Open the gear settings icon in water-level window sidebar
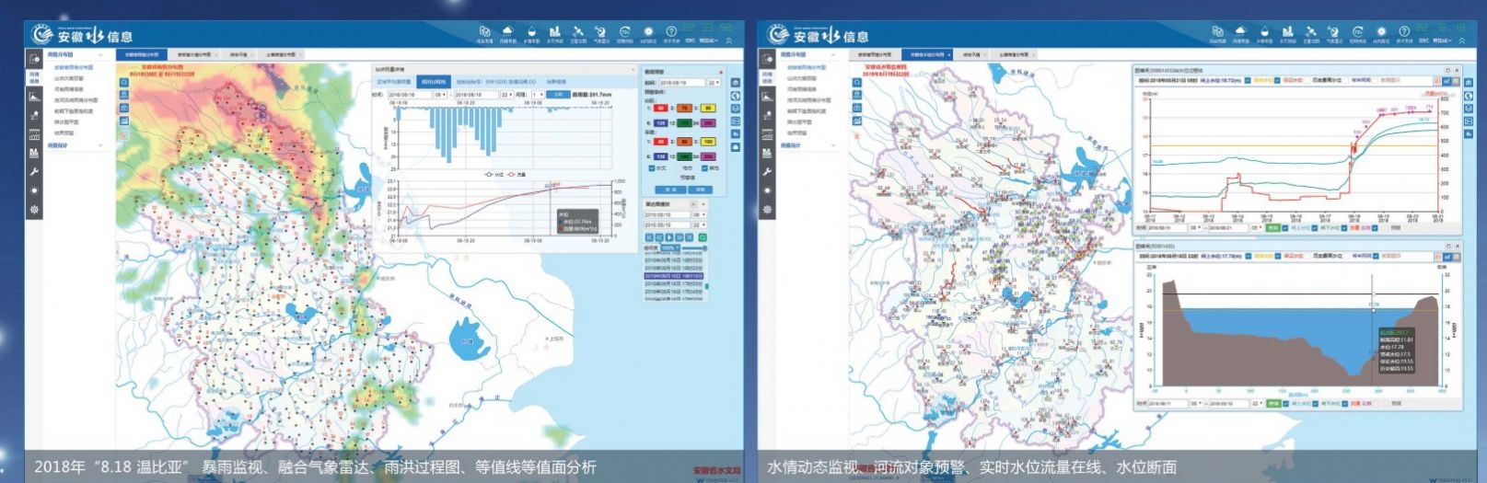The height and width of the screenshot is (483, 1487). pos(768,210)
